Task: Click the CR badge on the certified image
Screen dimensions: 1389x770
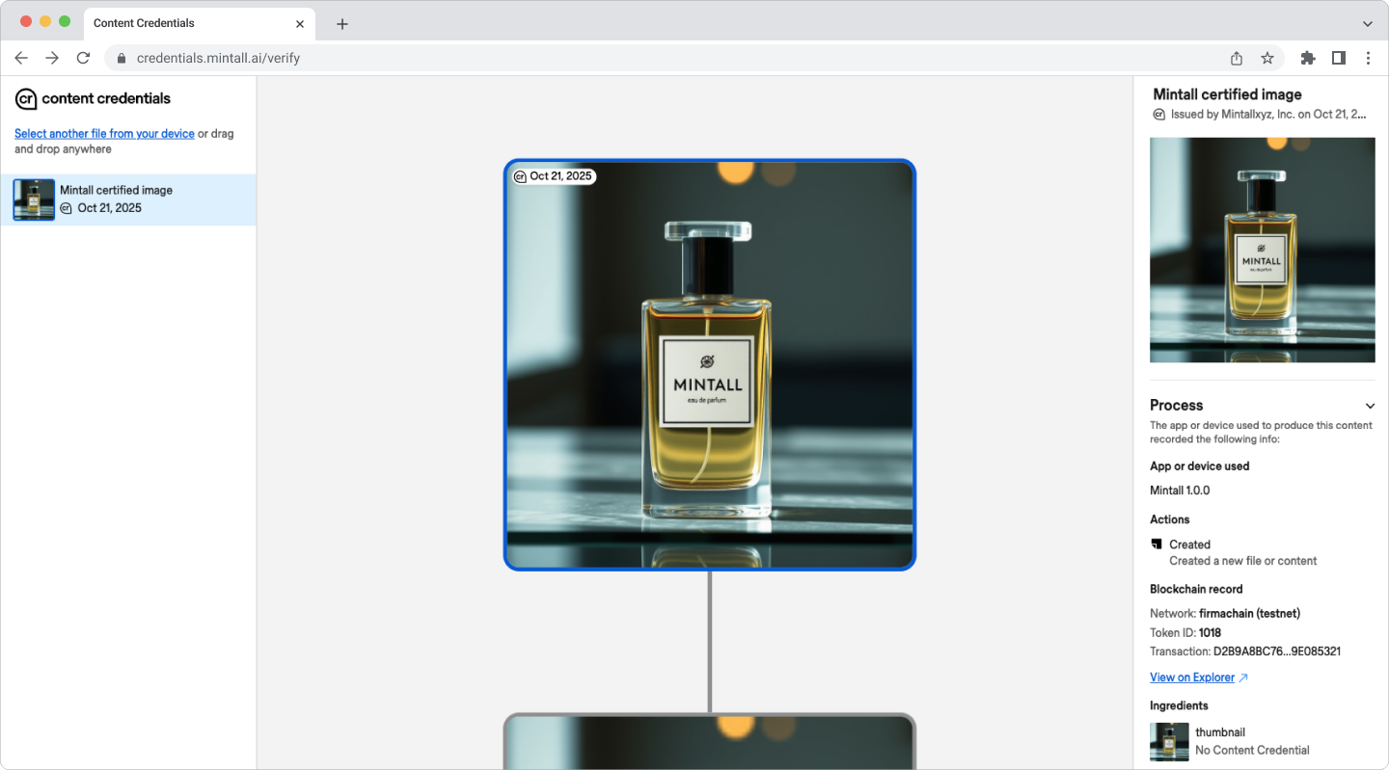Action: click(518, 175)
